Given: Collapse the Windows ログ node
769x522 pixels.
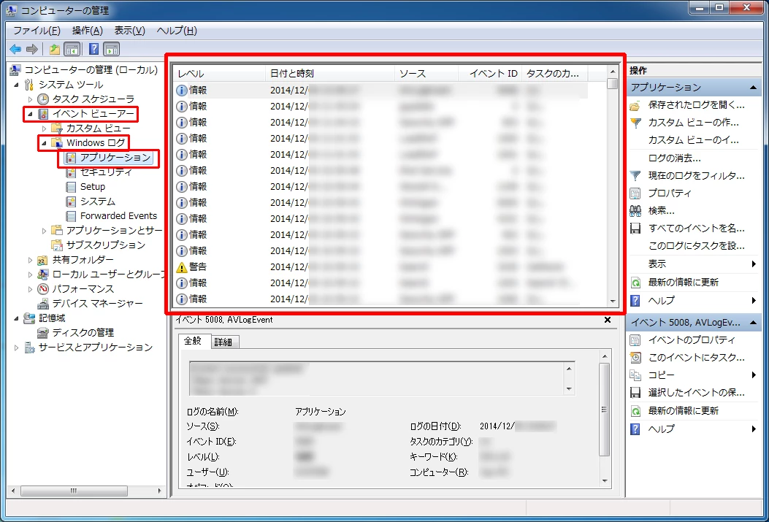Looking at the screenshot, I should (44, 143).
